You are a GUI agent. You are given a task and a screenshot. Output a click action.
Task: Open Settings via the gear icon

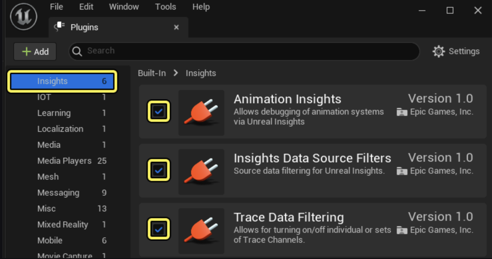pos(438,51)
